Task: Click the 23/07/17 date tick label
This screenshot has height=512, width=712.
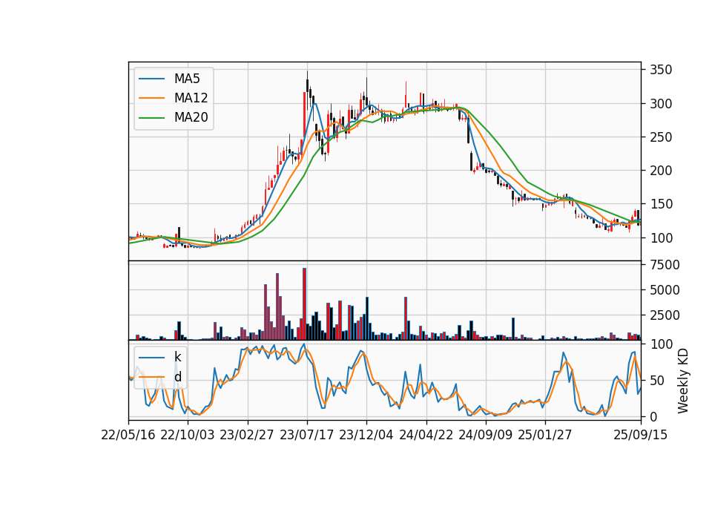Action: click(306, 435)
